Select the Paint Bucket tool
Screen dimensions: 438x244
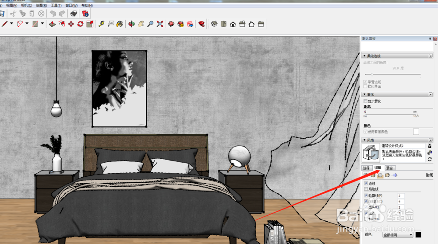pyautogui.click(x=120, y=24)
